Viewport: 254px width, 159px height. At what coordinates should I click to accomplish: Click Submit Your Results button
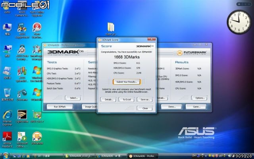[x=127, y=82]
